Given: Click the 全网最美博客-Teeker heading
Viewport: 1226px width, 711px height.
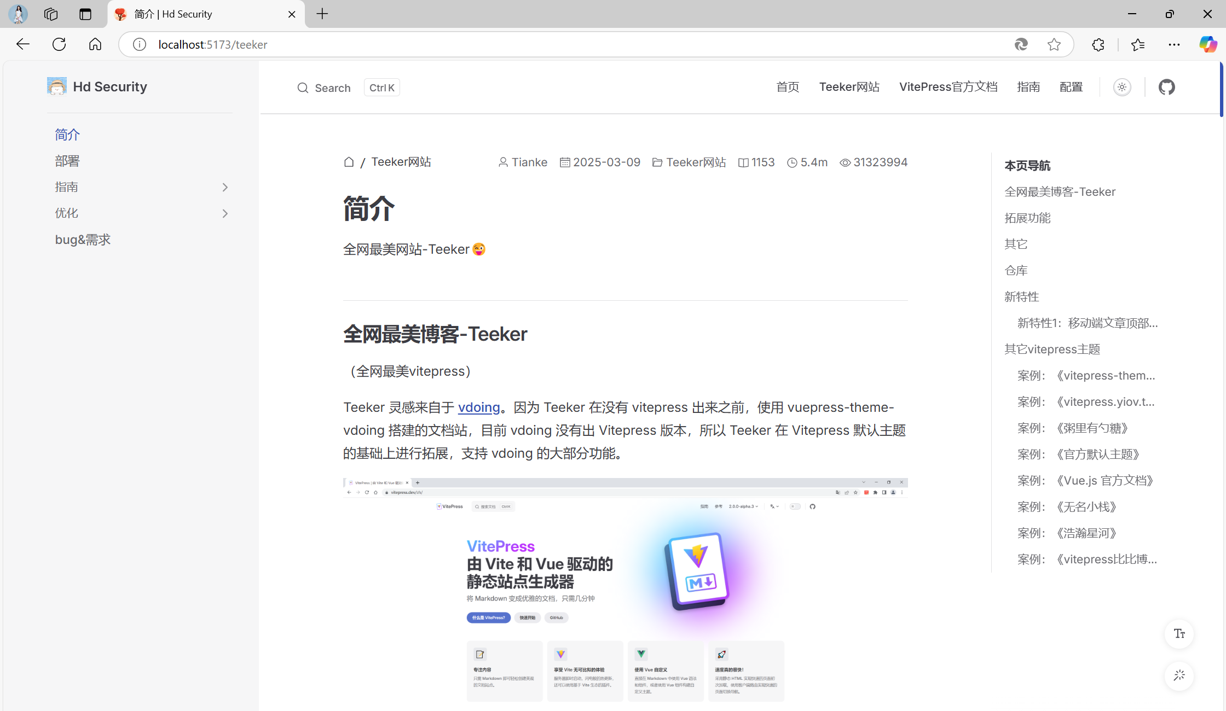Looking at the screenshot, I should tap(435, 334).
